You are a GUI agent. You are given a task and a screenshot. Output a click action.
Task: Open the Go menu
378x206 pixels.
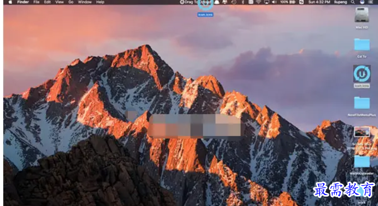71,2
